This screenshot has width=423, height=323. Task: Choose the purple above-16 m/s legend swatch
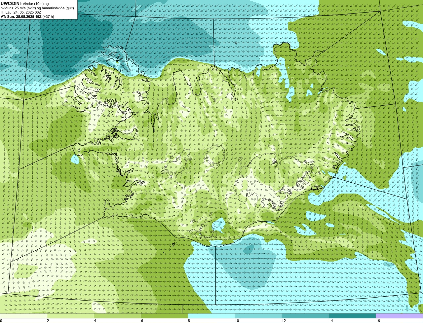[x=400, y=316]
